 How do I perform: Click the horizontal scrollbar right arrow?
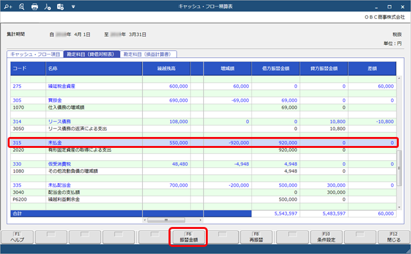(201, 220)
